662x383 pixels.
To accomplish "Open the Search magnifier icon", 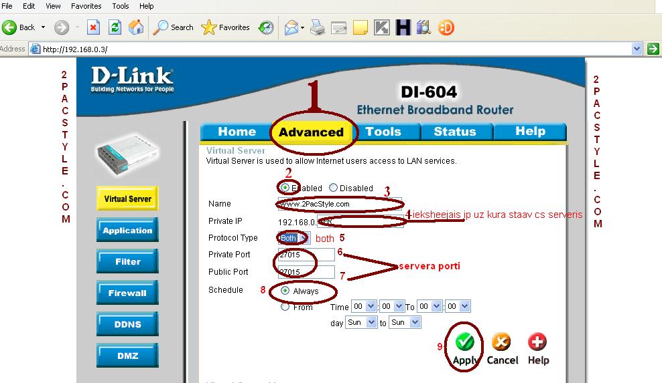I will point(160,27).
